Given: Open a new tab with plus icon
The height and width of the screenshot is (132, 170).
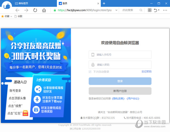Looking at the screenshot, I should tap(104, 3).
